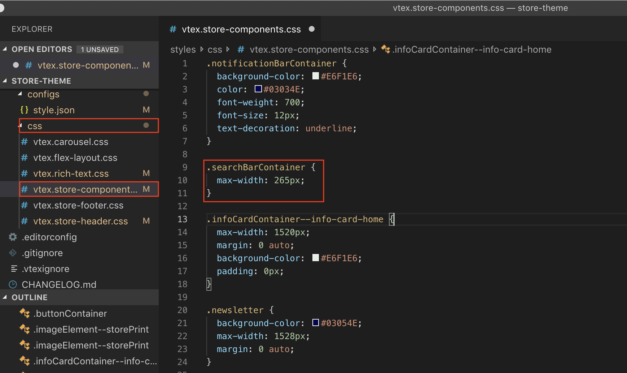This screenshot has width=627, height=373.
Task: Click the gear icon beside .editorconfig
Action: [x=13, y=237]
